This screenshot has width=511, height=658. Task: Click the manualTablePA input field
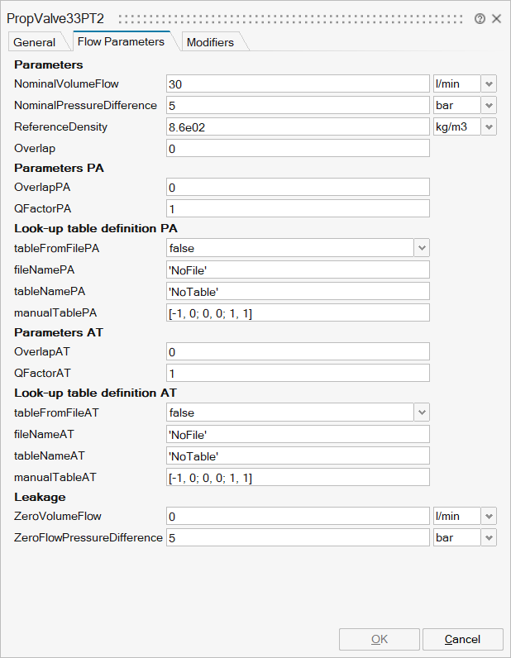[298, 312]
